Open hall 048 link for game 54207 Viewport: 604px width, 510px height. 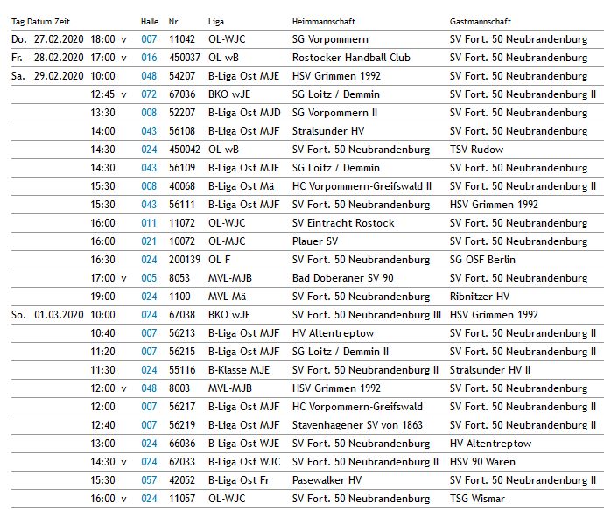tap(149, 76)
